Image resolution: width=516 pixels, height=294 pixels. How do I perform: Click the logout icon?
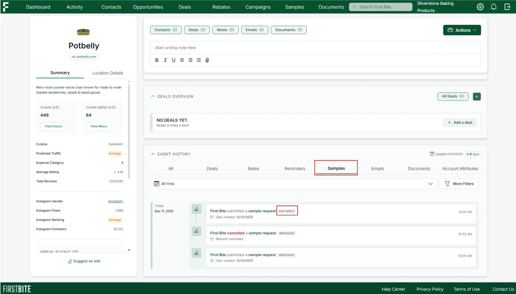click(x=507, y=7)
